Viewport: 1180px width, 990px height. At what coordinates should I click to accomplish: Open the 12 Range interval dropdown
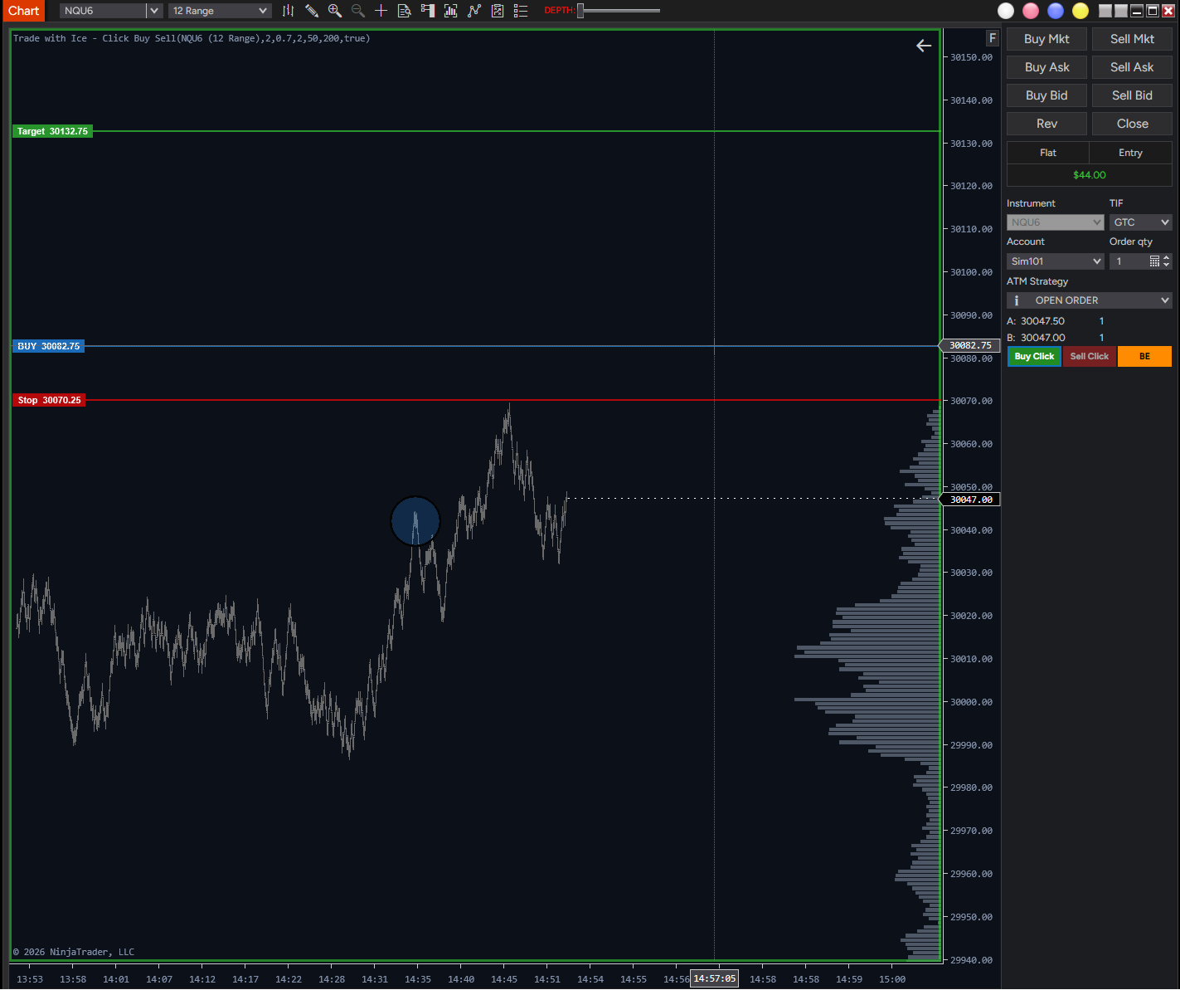click(220, 11)
